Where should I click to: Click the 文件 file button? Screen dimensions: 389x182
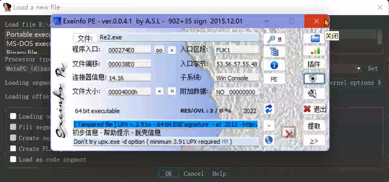coord(86,38)
